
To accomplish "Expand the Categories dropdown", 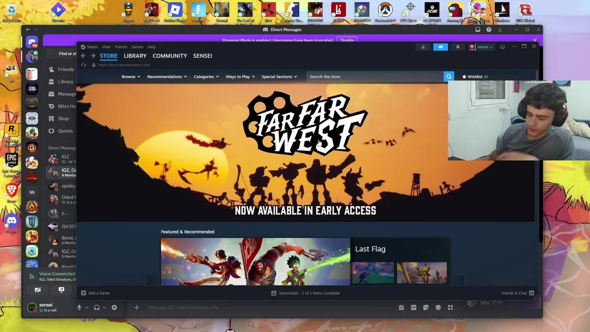I will (206, 77).
